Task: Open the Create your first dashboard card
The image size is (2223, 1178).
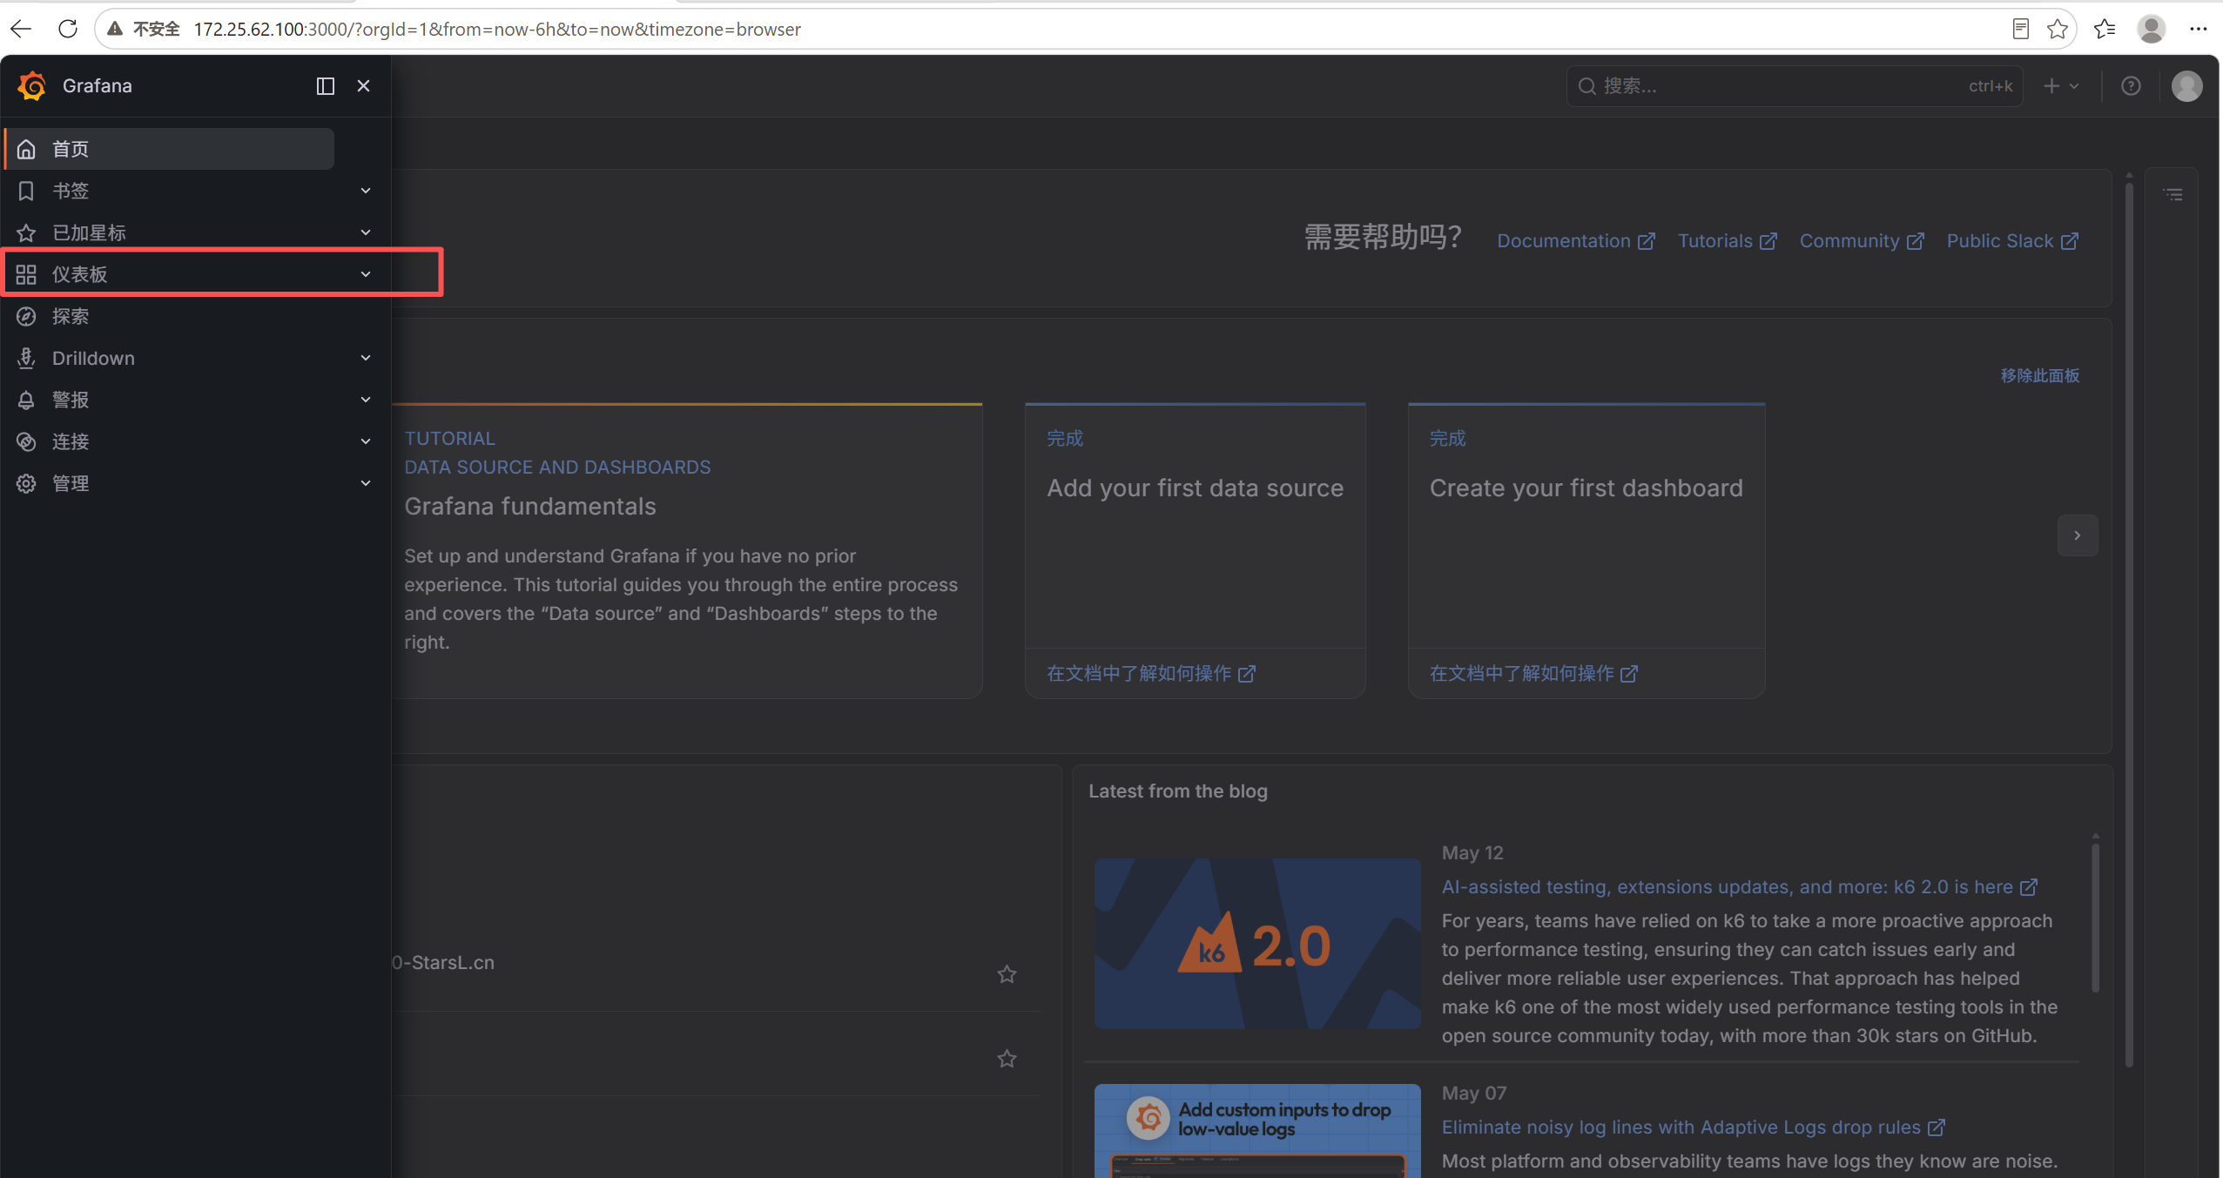Action: [1586, 550]
